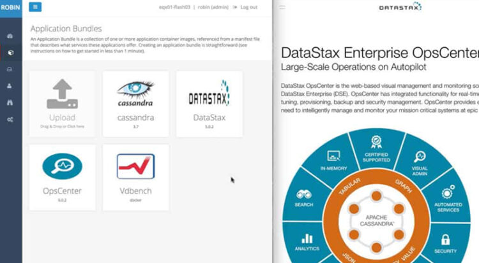This screenshot has width=479, height=263.
Task: Click the Search binoculars wheel segment
Action: click(x=303, y=198)
